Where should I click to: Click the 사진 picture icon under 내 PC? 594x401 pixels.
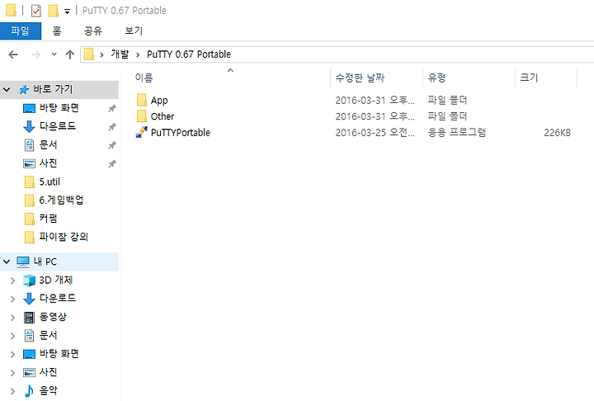click(29, 373)
